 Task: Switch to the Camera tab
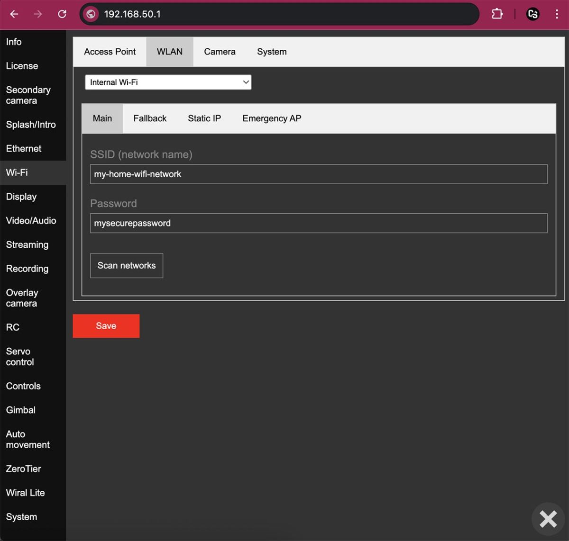220,52
